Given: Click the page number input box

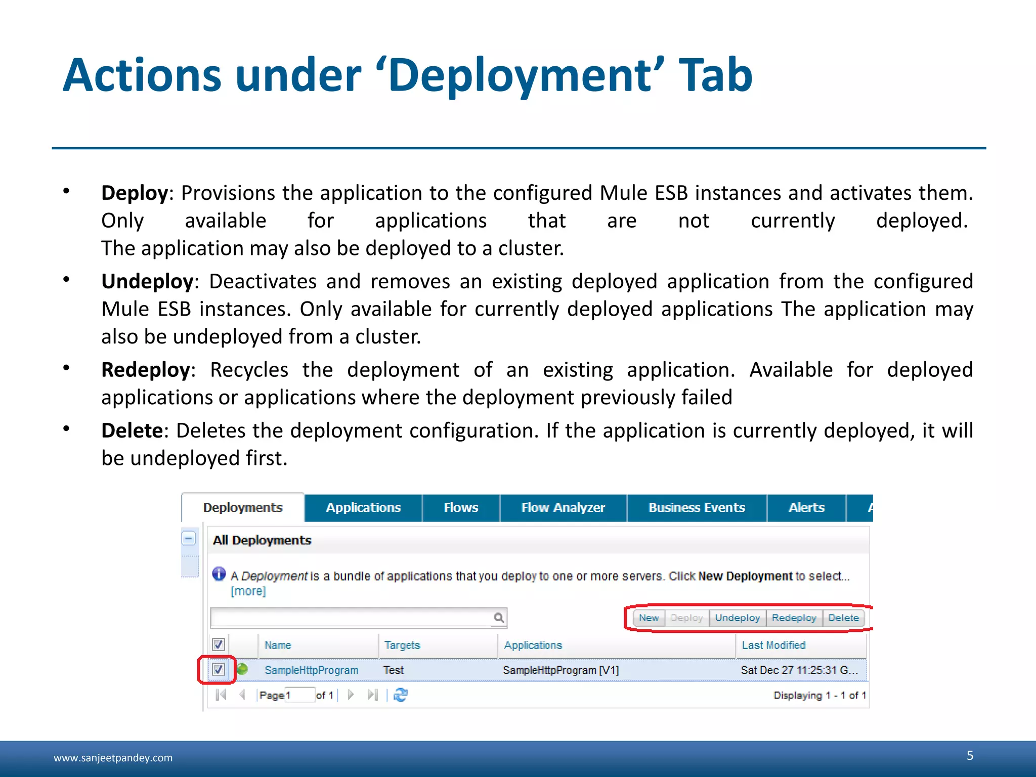Looking at the screenshot, I should tap(299, 695).
